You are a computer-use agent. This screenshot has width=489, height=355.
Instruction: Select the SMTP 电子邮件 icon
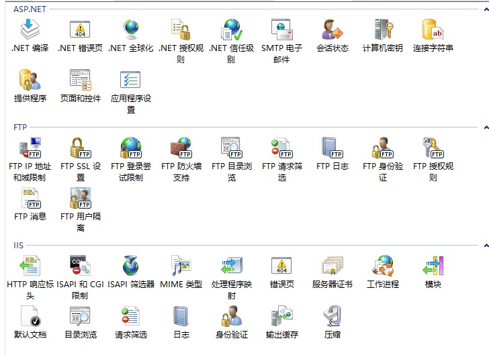point(282,30)
